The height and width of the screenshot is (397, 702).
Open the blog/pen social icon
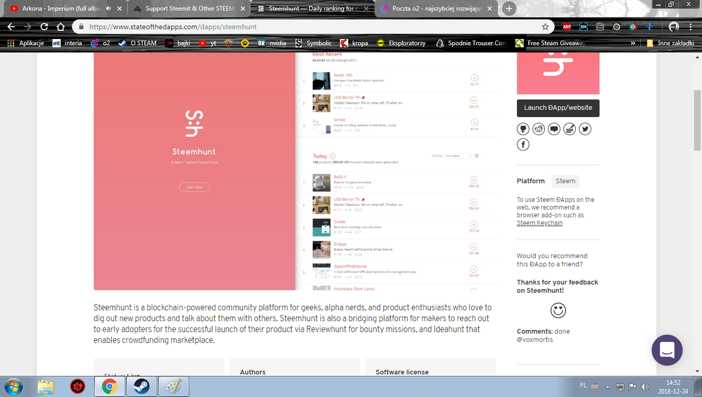coord(570,129)
